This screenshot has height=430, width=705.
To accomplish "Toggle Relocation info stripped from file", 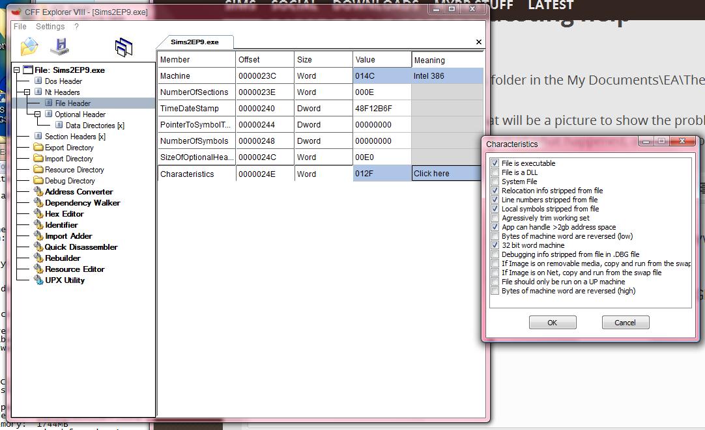I will 495,191.
